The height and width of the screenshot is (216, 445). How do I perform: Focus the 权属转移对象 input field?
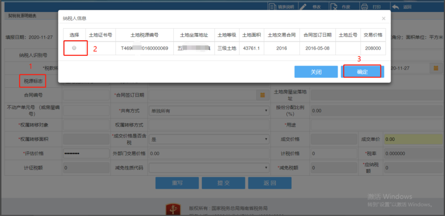[86, 125]
